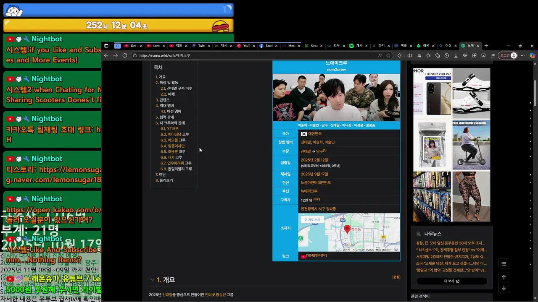Screen dimensions: 538x302
Task: Open a new browser tab with plus
Action: point(486,46)
